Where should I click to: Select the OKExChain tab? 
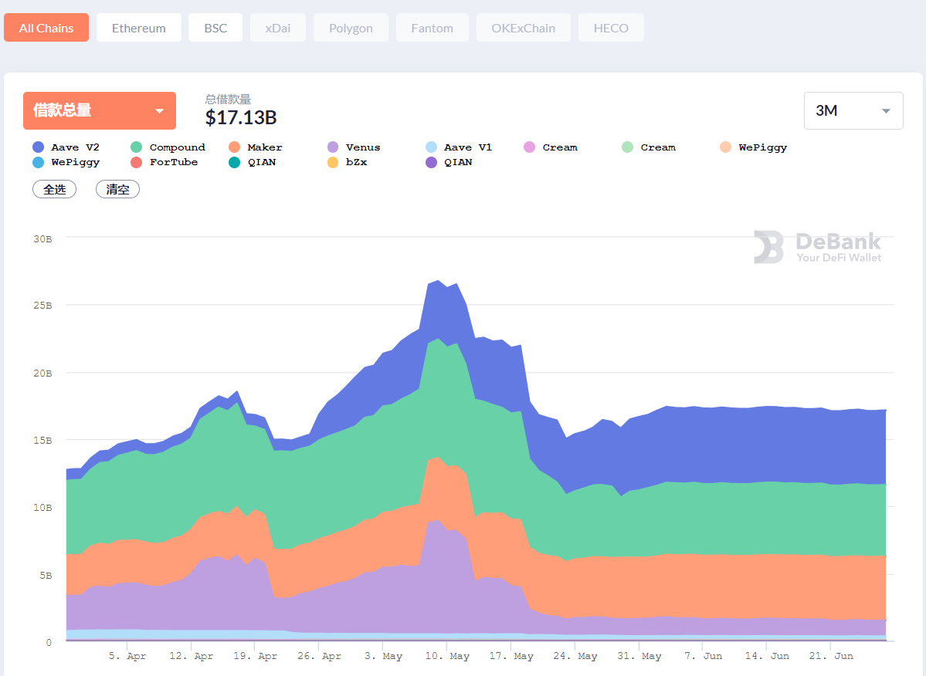(523, 28)
